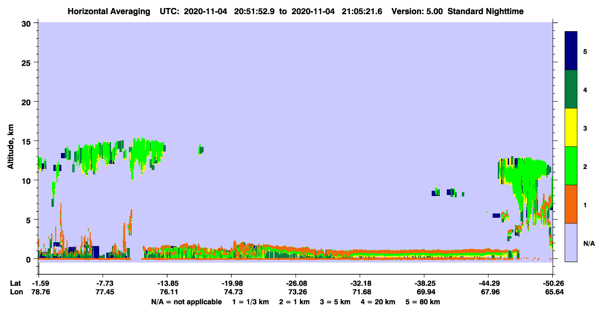
Task: Click the orange colorbar segment for level 1
Action: point(571,204)
